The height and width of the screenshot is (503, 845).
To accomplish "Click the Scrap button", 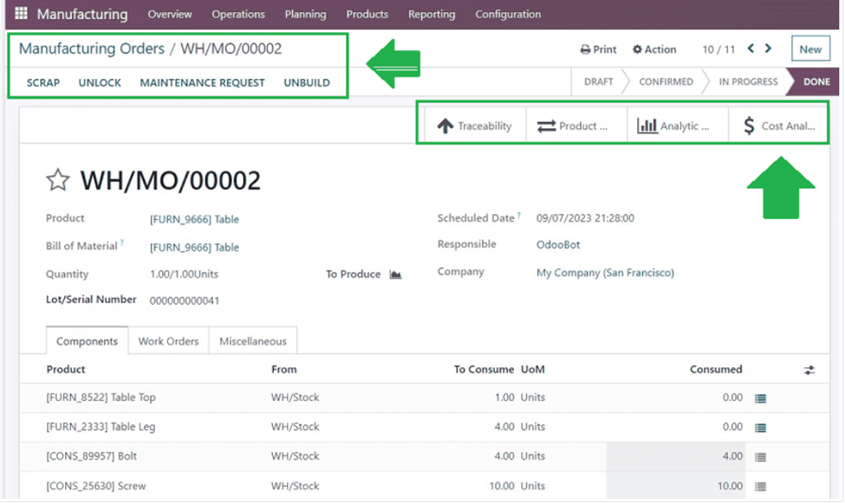I will click(43, 82).
